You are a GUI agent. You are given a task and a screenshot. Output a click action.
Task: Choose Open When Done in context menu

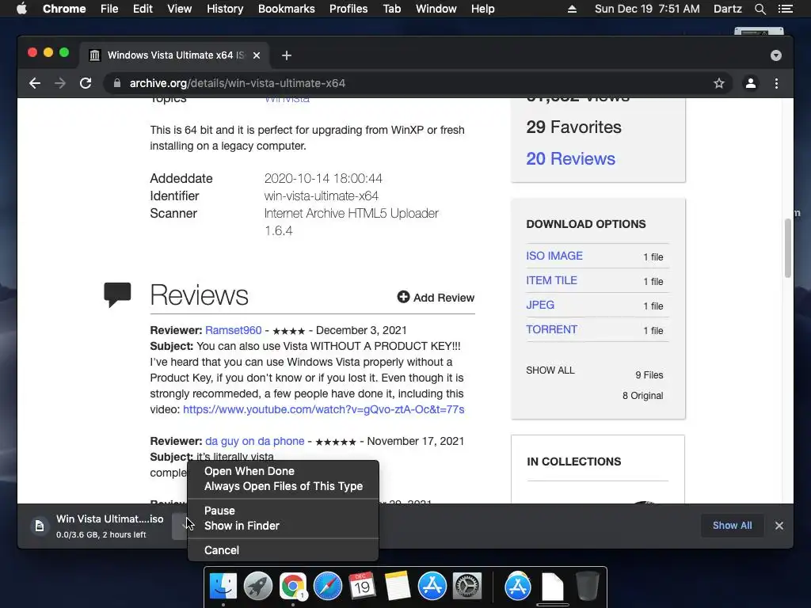283,471
